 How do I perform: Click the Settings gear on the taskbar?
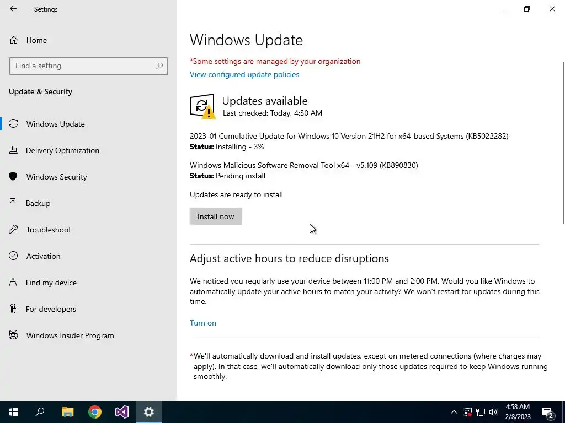click(x=149, y=412)
